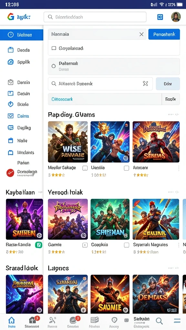
Task: Tick the checkbox beside Uenitia
Action: click(x=126, y=168)
